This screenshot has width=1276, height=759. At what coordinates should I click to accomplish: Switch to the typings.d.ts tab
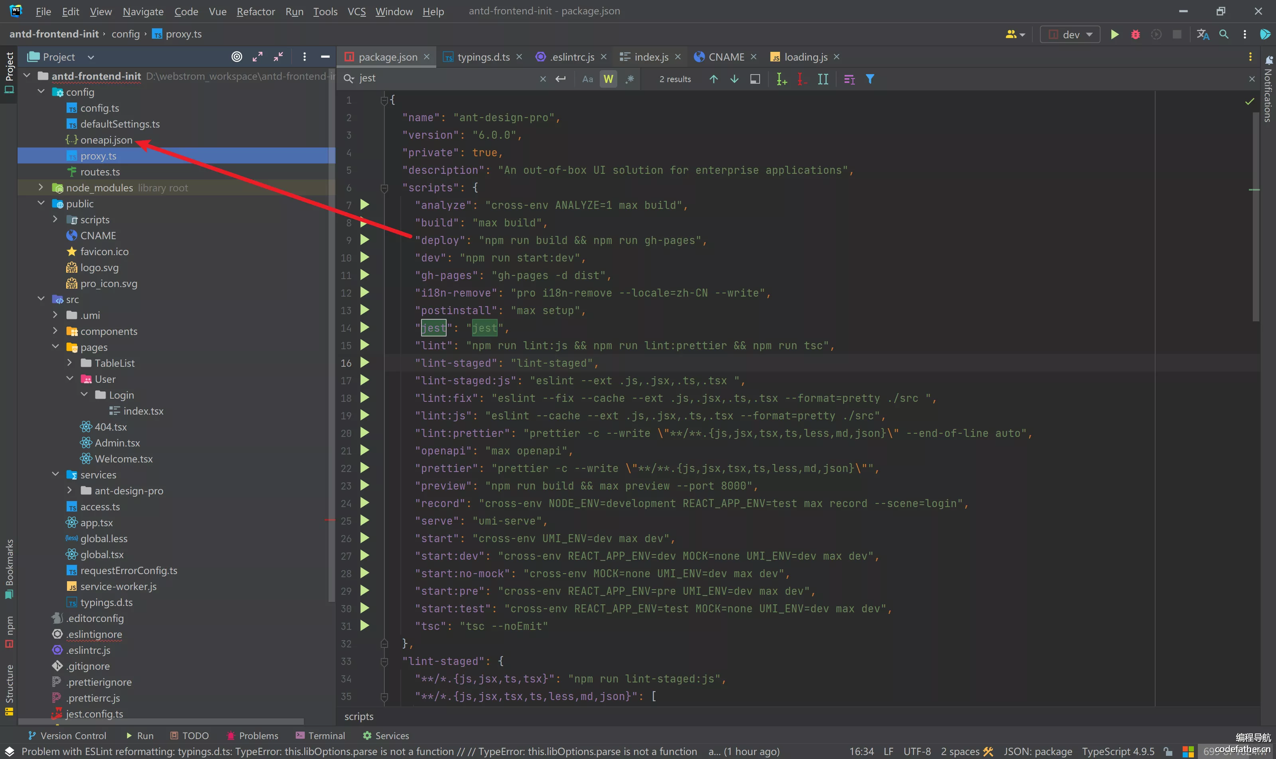[x=482, y=57]
